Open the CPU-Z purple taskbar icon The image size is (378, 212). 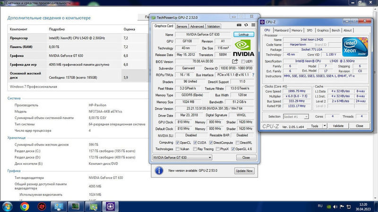(110, 207)
